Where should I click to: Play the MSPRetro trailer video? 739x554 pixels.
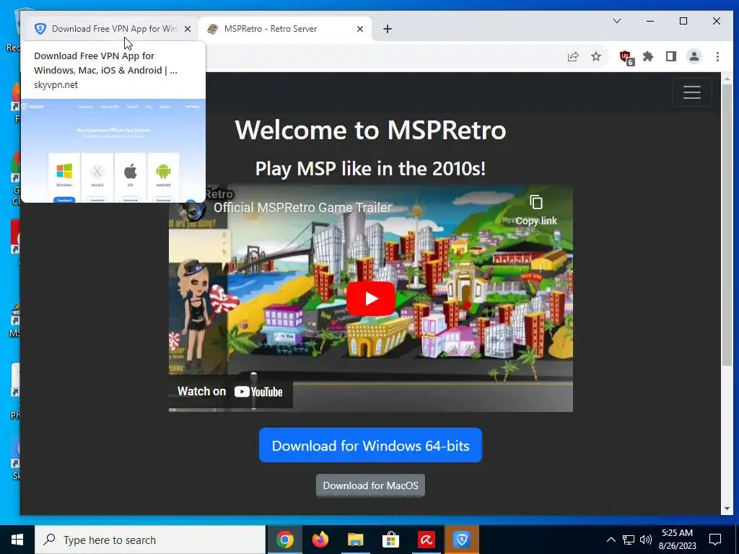tap(371, 299)
